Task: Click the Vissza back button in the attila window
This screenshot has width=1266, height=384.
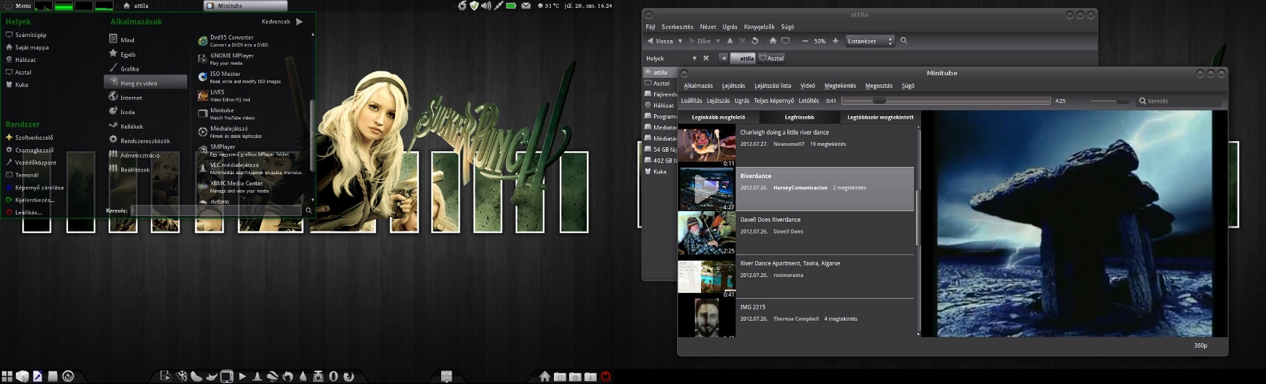Action: [660, 41]
